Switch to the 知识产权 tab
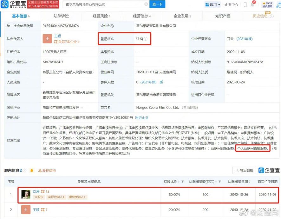The image size is (281, 219). [x=223, y=16]
